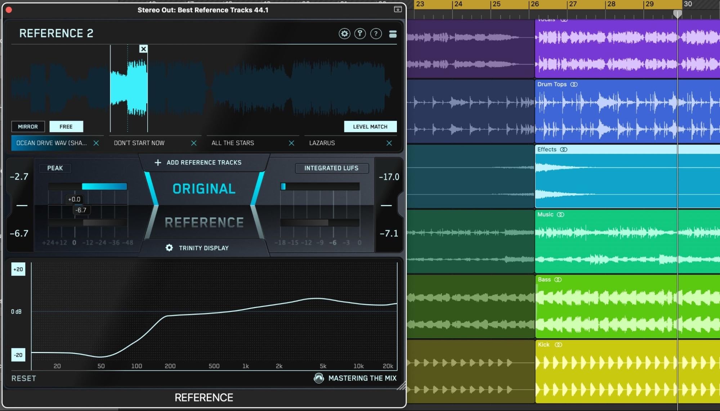Switch monitoring to REFERENCE
Image resolution: width=720 pixels, height=411 pixels.
pyautogui.click(x=204, y=222)
